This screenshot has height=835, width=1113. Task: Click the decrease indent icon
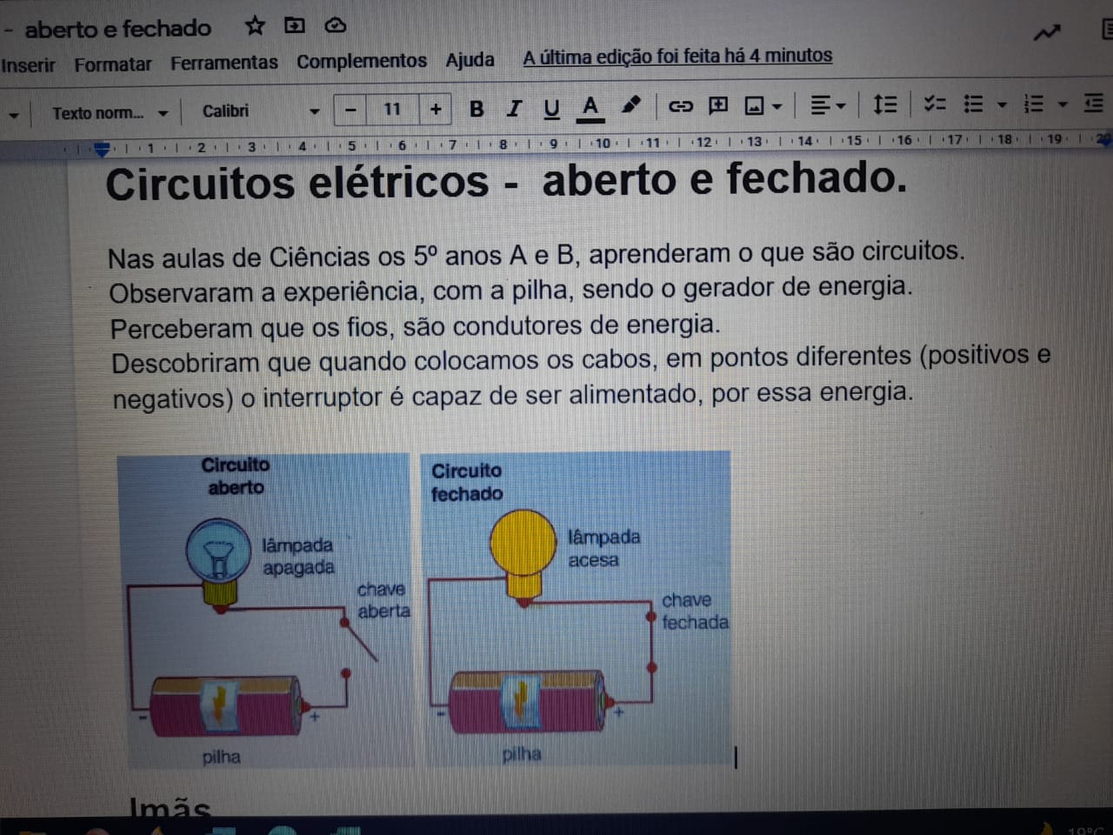tap(1094, 104)
